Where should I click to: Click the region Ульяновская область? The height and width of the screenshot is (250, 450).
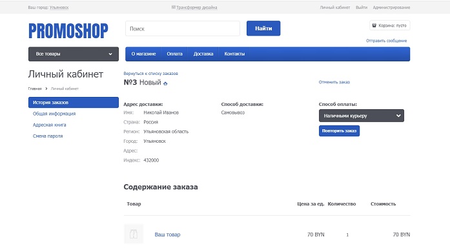click(x=166, y=131)
